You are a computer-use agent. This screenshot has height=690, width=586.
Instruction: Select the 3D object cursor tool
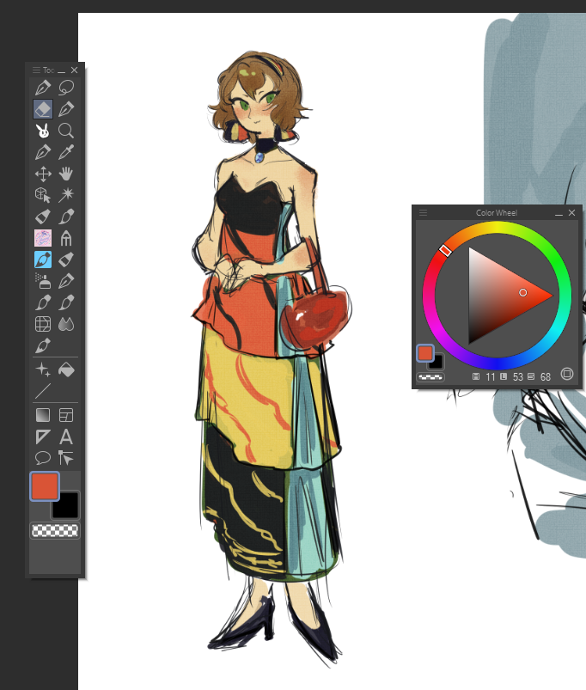click(43, 195)
